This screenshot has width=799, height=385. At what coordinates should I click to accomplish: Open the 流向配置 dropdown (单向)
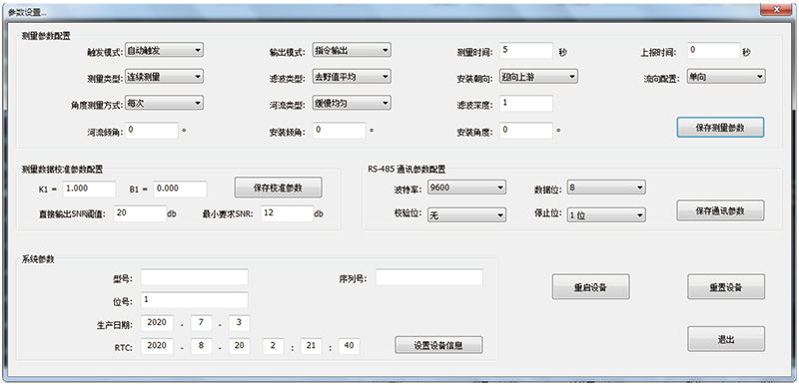point(726,77)
